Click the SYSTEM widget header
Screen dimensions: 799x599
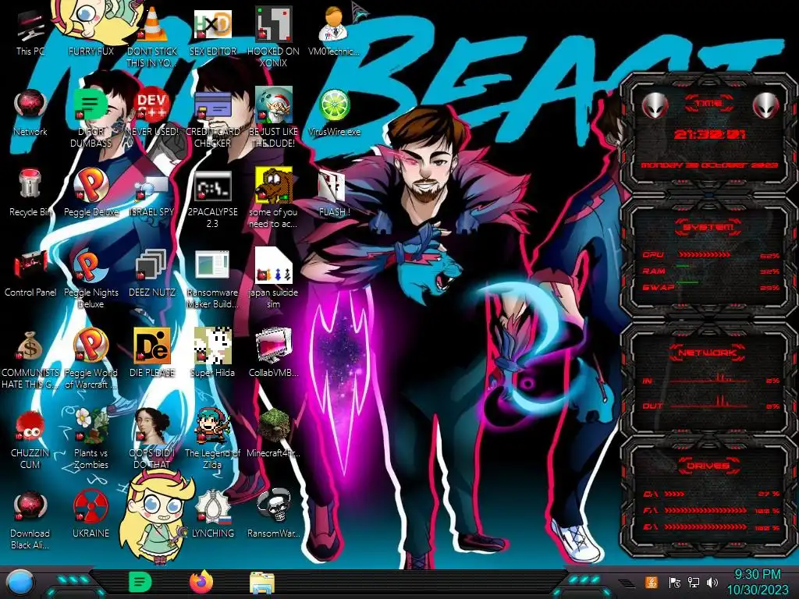pos(708,227)
